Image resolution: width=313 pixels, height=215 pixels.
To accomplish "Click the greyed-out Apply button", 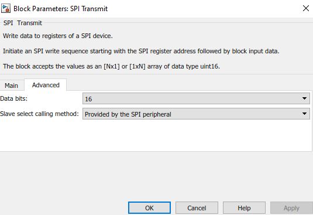I will [x=291, y=208].
